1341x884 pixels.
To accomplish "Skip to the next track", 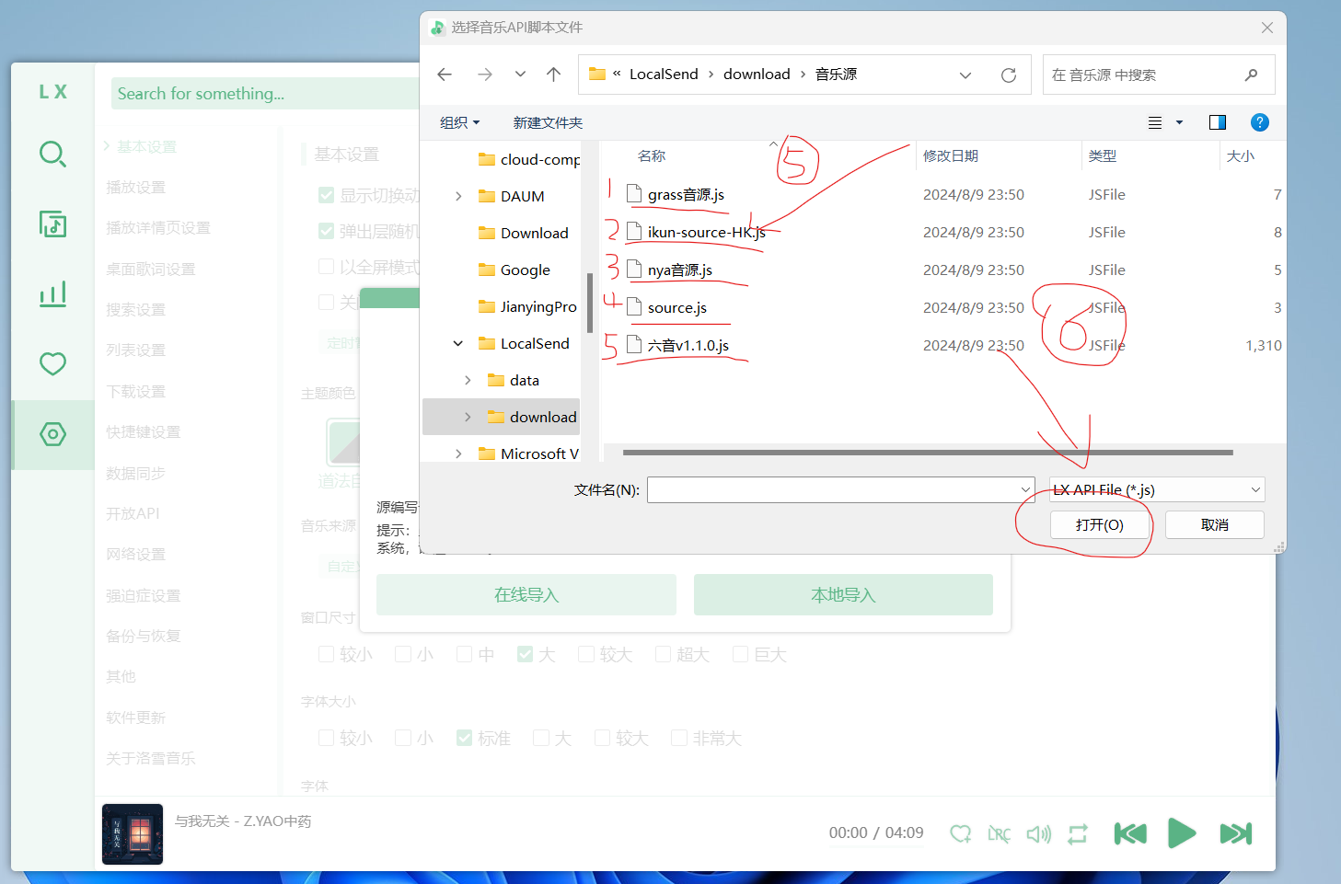I will [x=1236, y=833].
